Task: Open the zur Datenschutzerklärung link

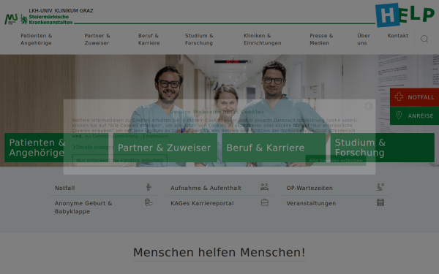Action: click(113, 136)
